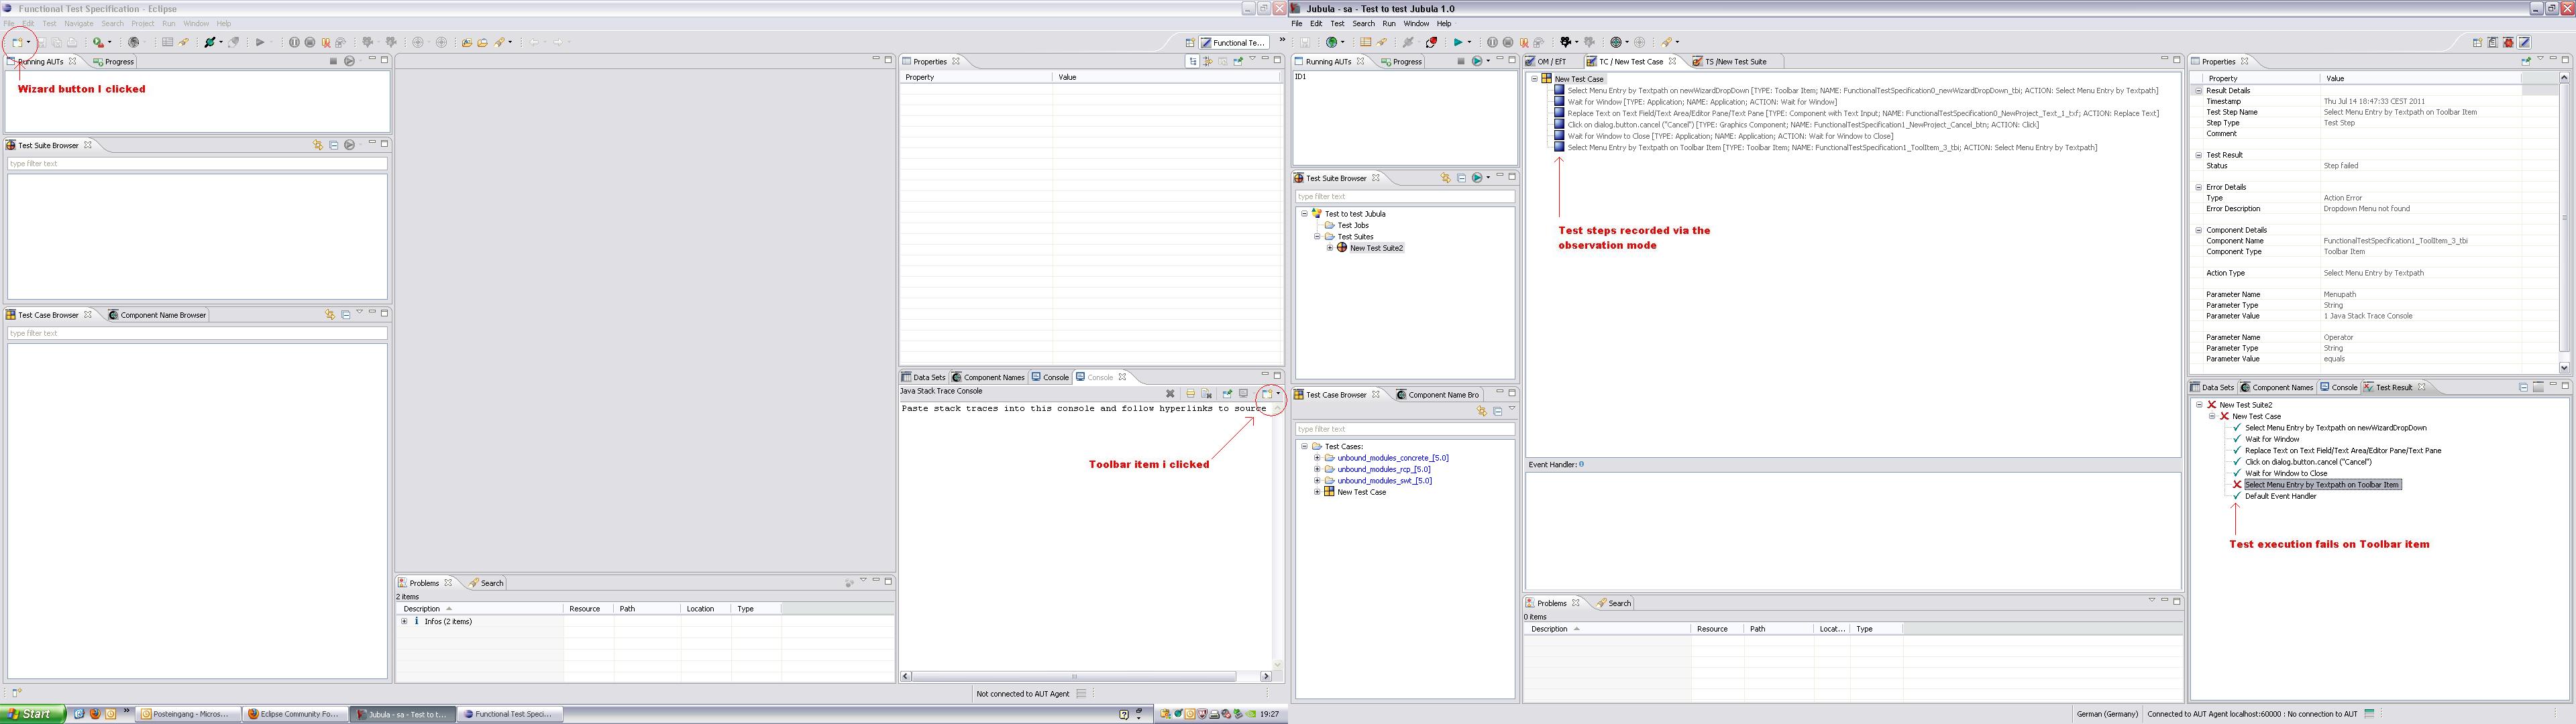Click the stop icon in Jubula Running AUTs panel
The image size is (2576, 724).
(x=1460, y=61)
